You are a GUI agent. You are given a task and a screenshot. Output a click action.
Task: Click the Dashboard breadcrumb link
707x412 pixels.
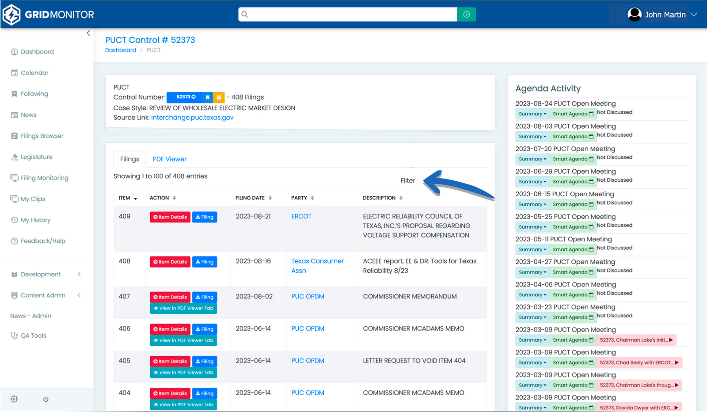coord(121,50)
